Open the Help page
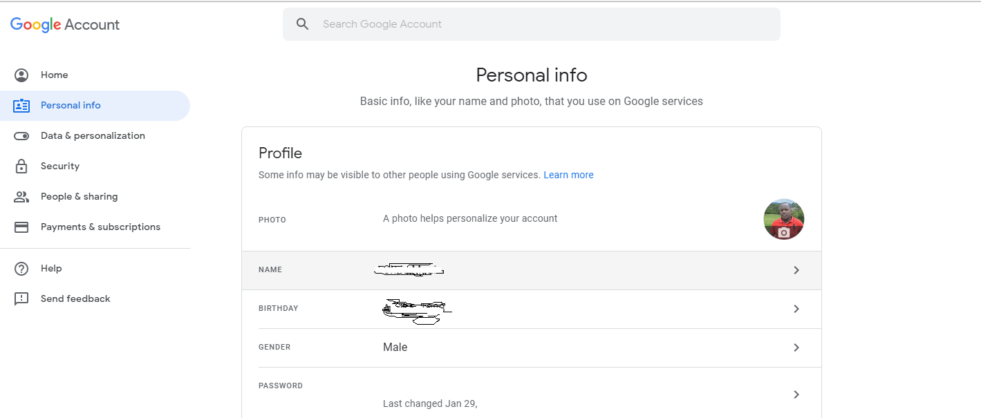 point(95,268)
